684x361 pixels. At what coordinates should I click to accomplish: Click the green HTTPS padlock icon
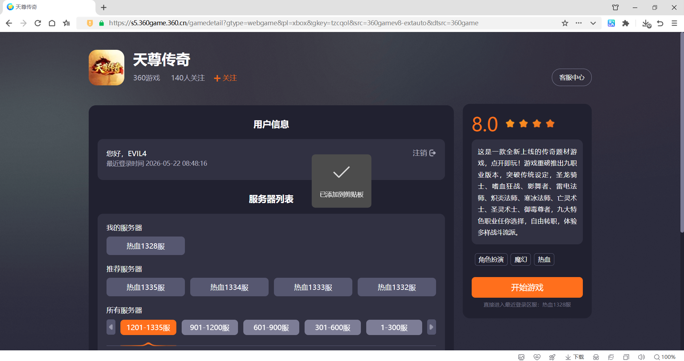102,23
